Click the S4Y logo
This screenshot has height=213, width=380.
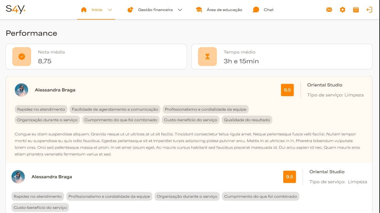pos(15,9)
